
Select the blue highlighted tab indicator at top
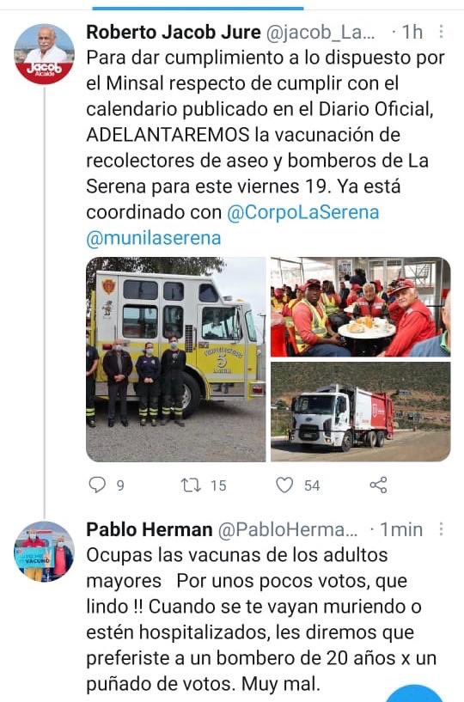pyautogui.click(x=198, y=8)
